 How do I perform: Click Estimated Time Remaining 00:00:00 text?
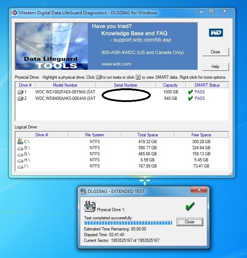(x=115, y=229)
